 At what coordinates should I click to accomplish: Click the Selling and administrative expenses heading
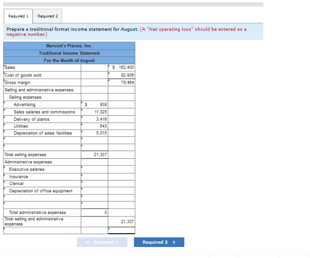click(x=39, y=90)
